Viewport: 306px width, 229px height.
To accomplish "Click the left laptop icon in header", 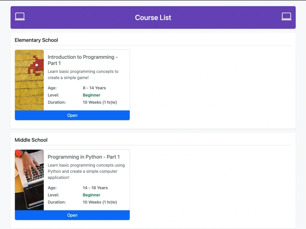I will click(20, 16).
